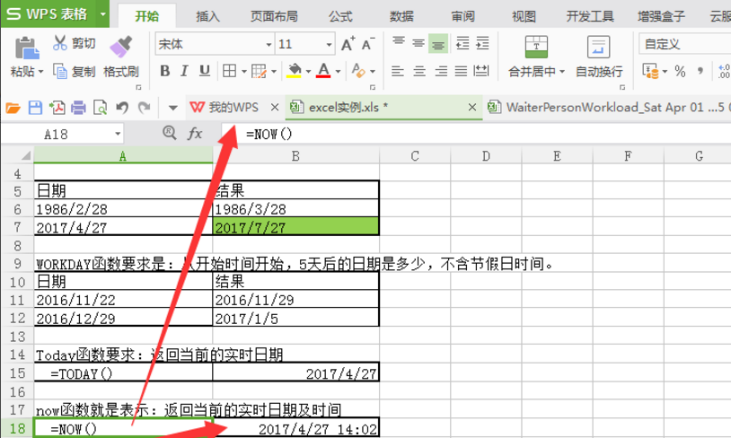The width and height of the screenshot is (731, 438).
Task: Align text to vertical middle
Action: [x=418, y=43]
